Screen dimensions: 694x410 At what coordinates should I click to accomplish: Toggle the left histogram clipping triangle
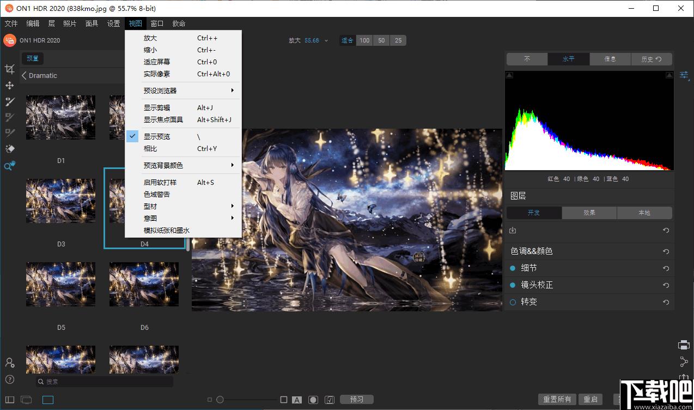tap(509, 75)
